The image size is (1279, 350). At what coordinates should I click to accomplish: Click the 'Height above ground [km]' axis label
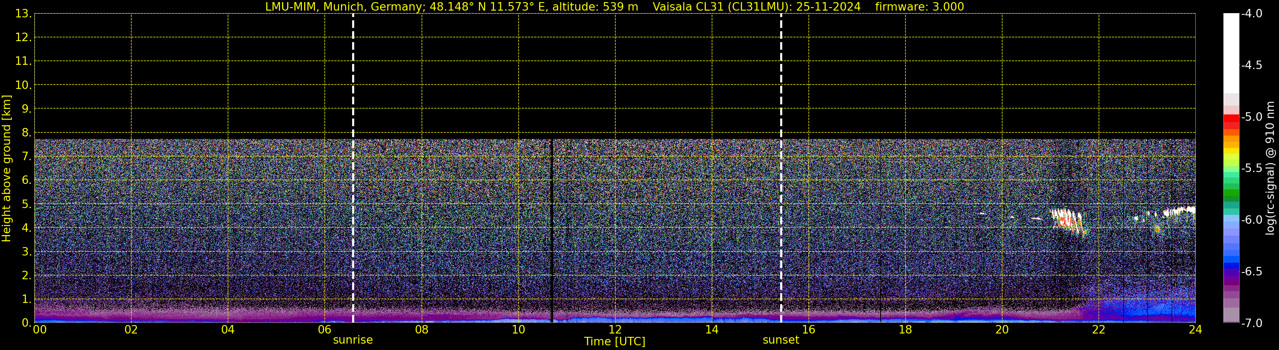click(x=6, y=168)
